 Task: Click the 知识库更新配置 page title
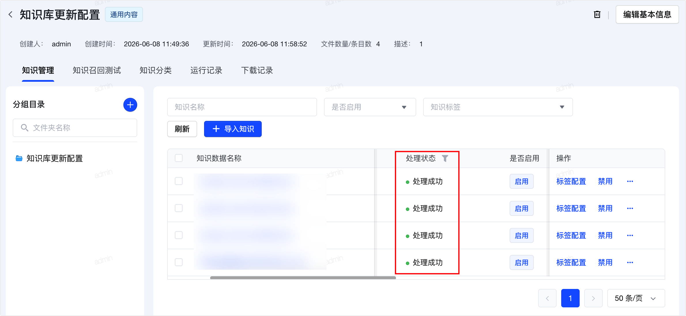click(60, 15)
